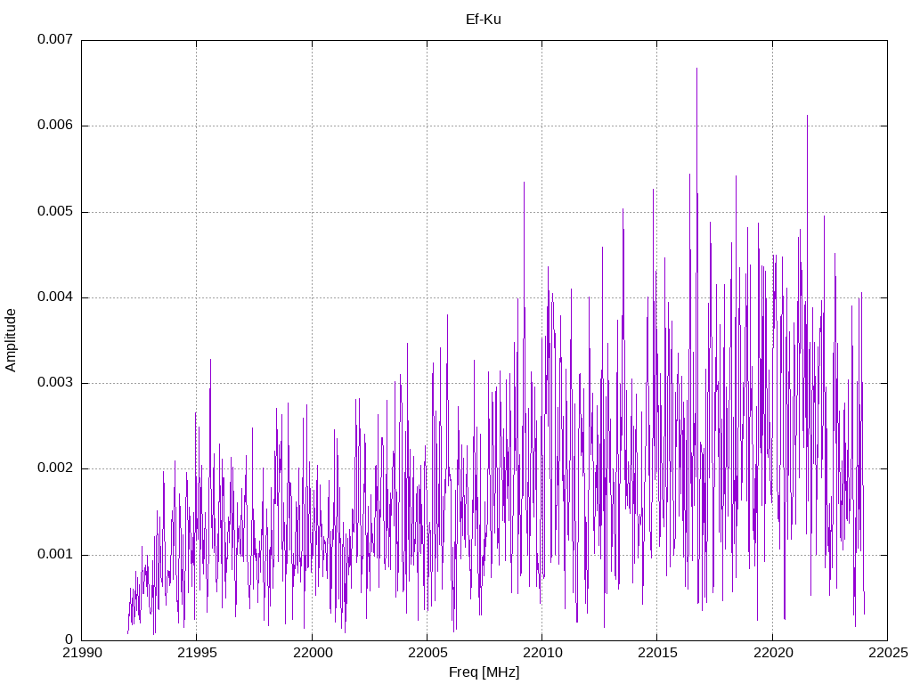This screenshot has height=684, width=912.
Task: Click the tallest spike tip near 0.0067 amplitude
Action: click(696, 69)
